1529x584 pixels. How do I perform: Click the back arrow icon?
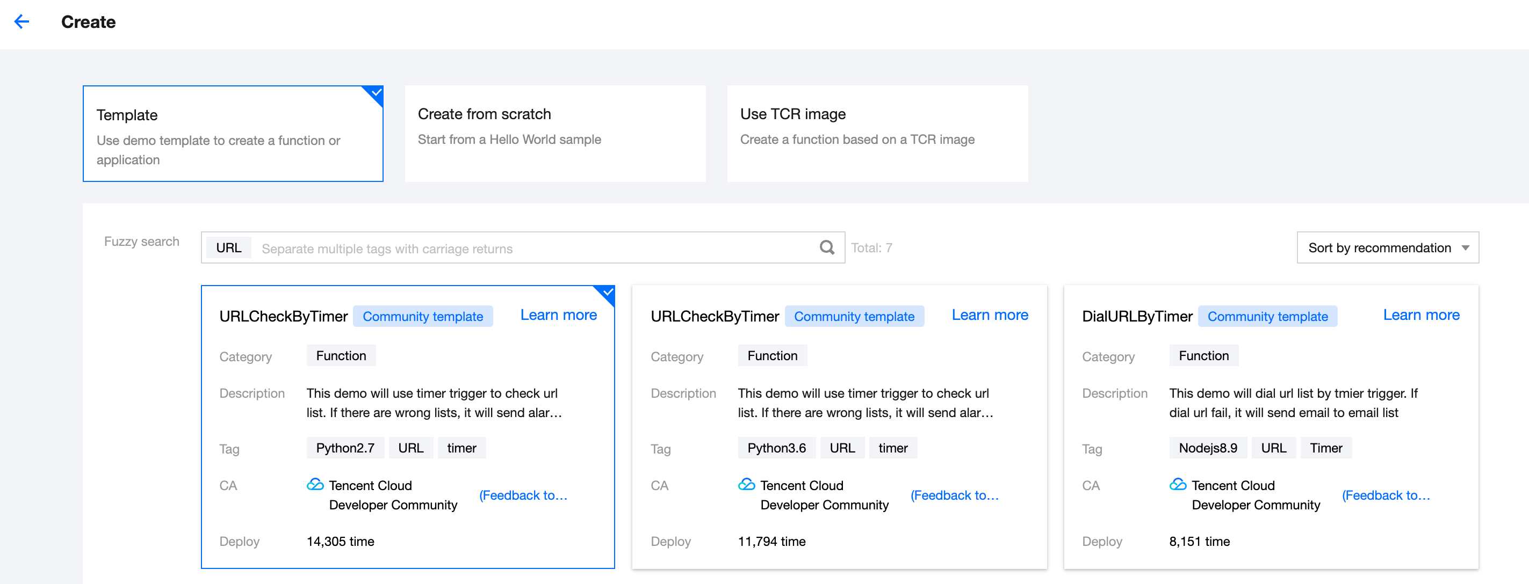[21, 22]
